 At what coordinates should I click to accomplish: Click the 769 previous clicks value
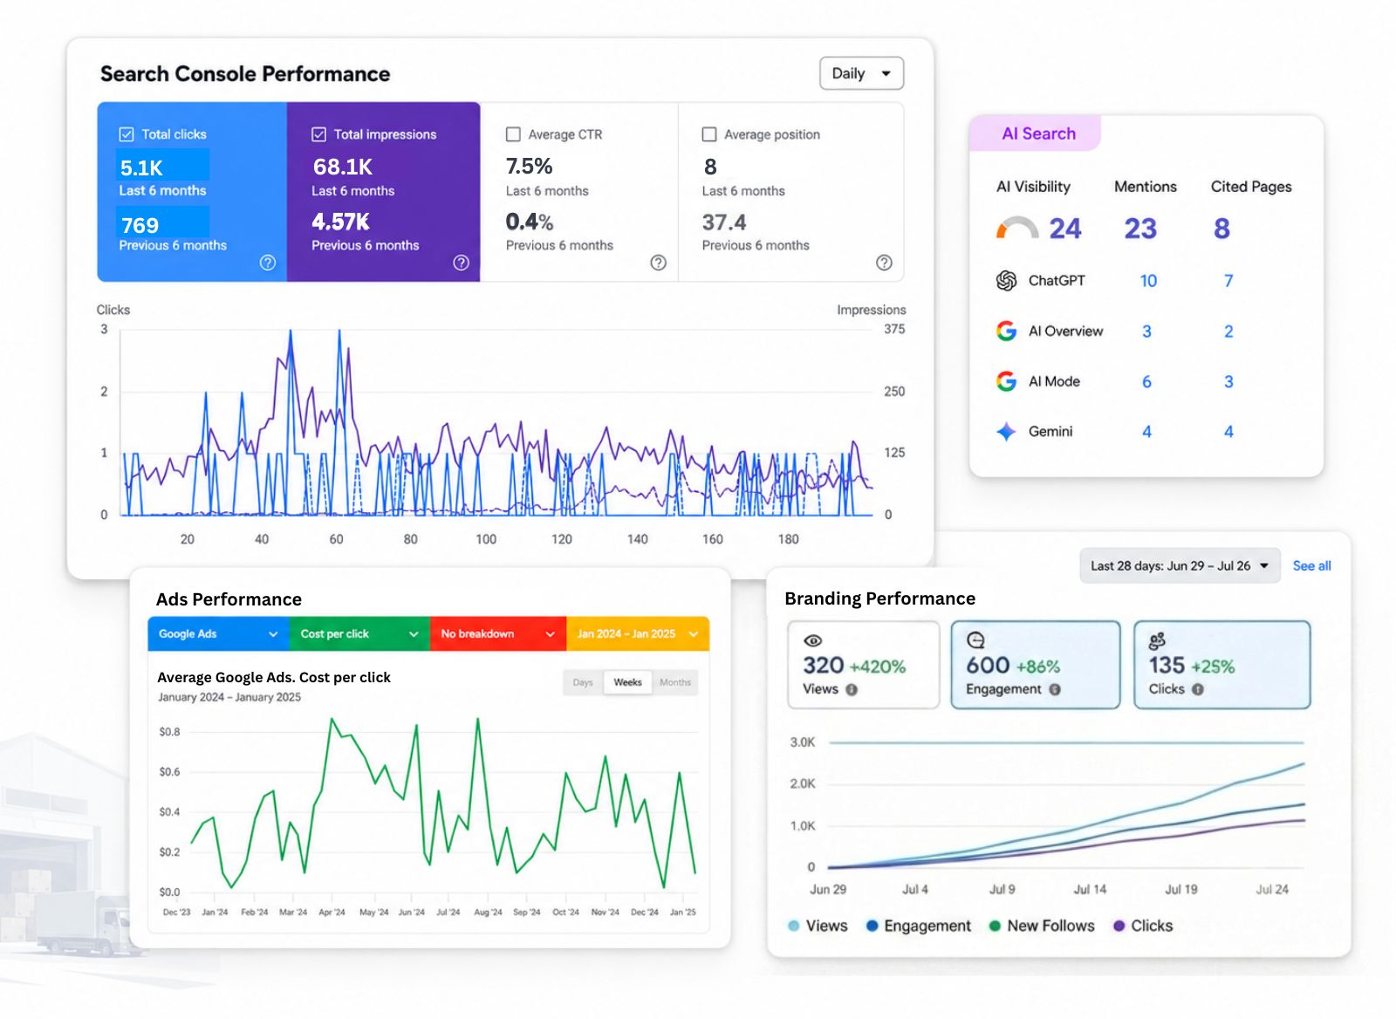pyautogui.click(x=140, y=225)
